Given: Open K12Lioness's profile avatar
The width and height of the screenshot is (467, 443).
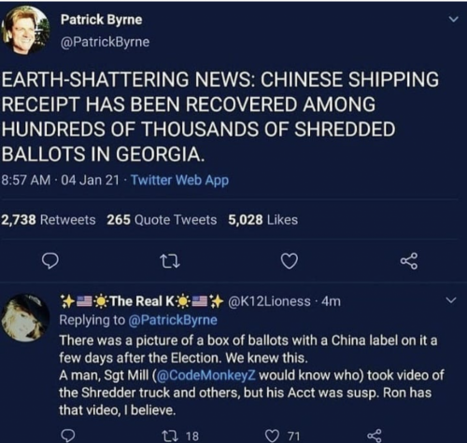Looking at the screenshot, I should point(25,318).
